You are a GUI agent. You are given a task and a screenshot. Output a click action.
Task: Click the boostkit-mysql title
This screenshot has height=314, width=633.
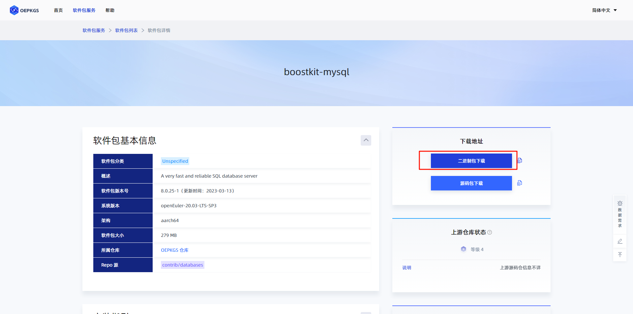click(316, 72)
